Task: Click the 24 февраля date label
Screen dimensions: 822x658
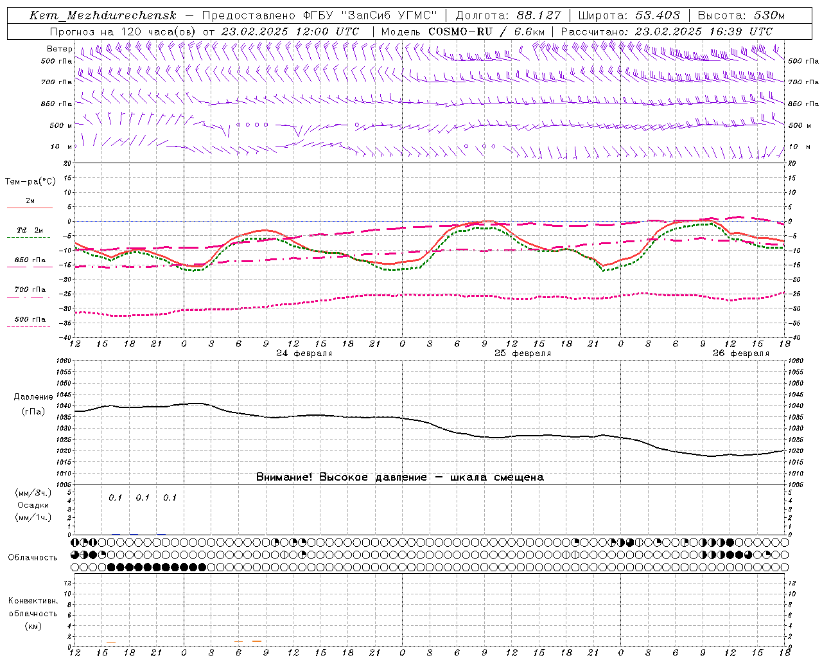Action: coord(304,353)
